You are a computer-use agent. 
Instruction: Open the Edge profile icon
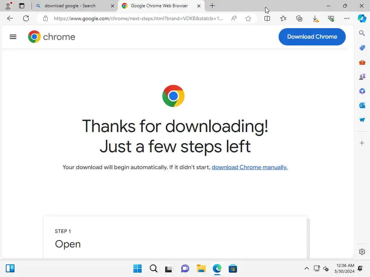click(x=9, y=6)
